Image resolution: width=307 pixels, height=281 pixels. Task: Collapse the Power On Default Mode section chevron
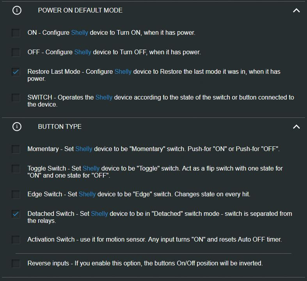[296, 11]
